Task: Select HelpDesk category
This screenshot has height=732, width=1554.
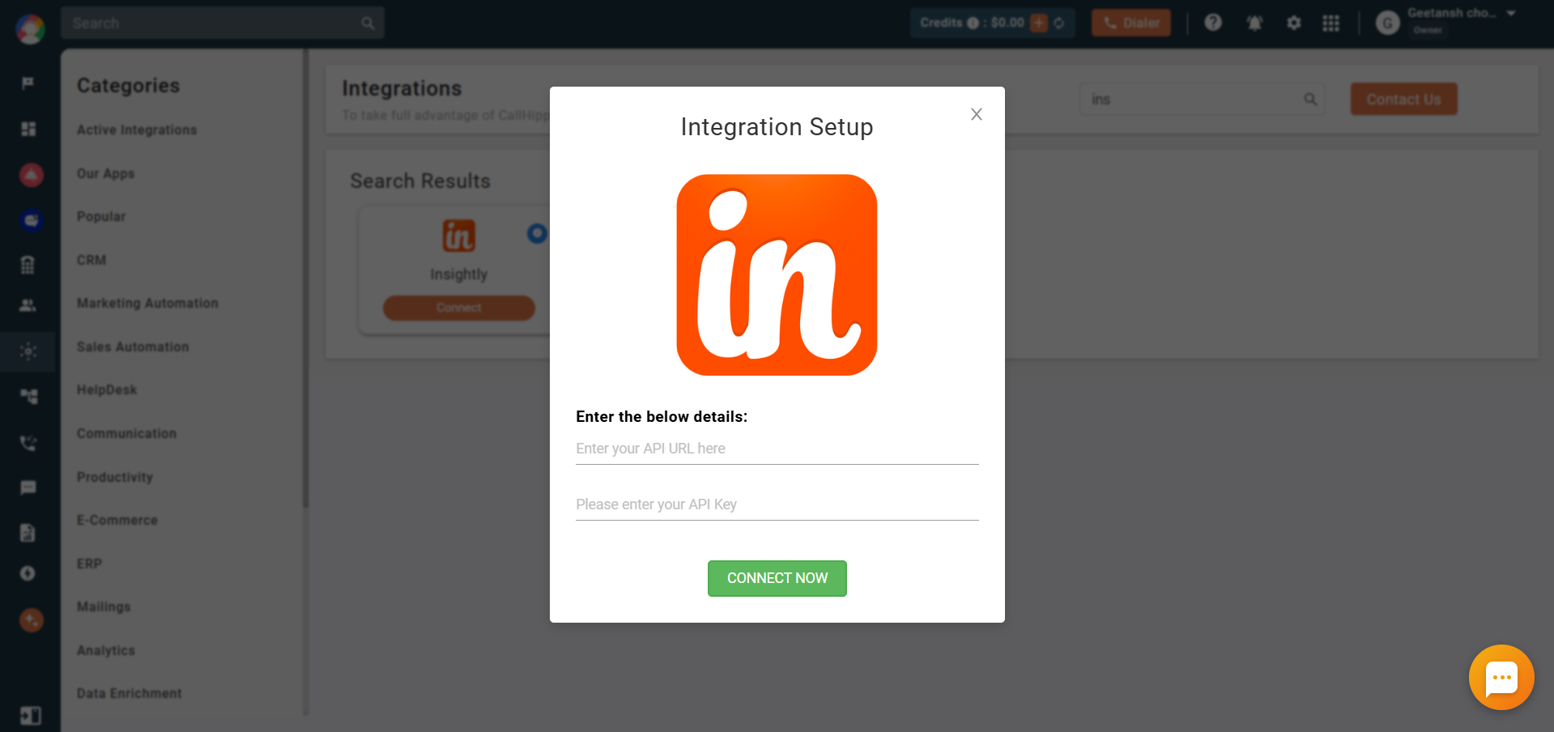Action: (107, 389)
